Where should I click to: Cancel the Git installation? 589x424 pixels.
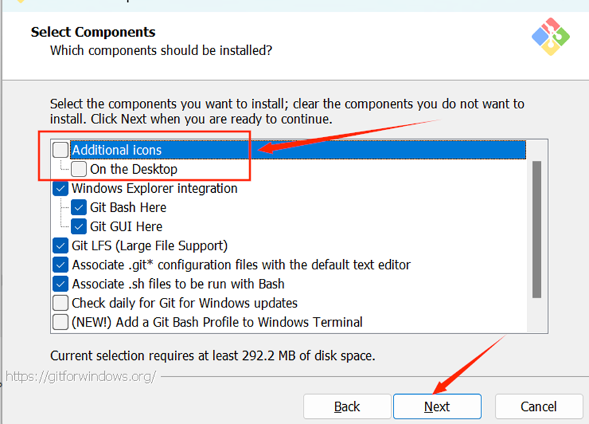point(538,406)
